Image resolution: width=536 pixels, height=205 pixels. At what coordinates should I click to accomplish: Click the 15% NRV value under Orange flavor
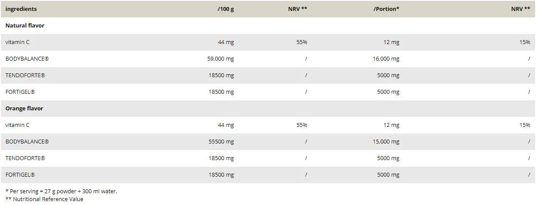click(525, 125)
